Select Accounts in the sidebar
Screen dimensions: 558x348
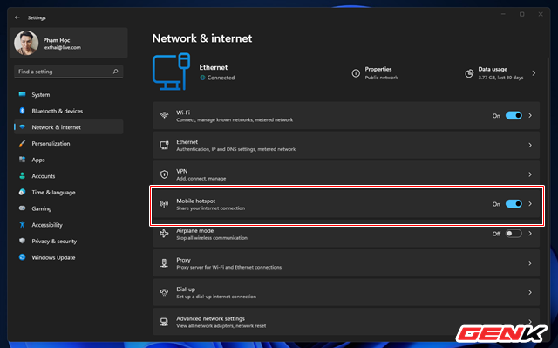[x=69, y=176]
